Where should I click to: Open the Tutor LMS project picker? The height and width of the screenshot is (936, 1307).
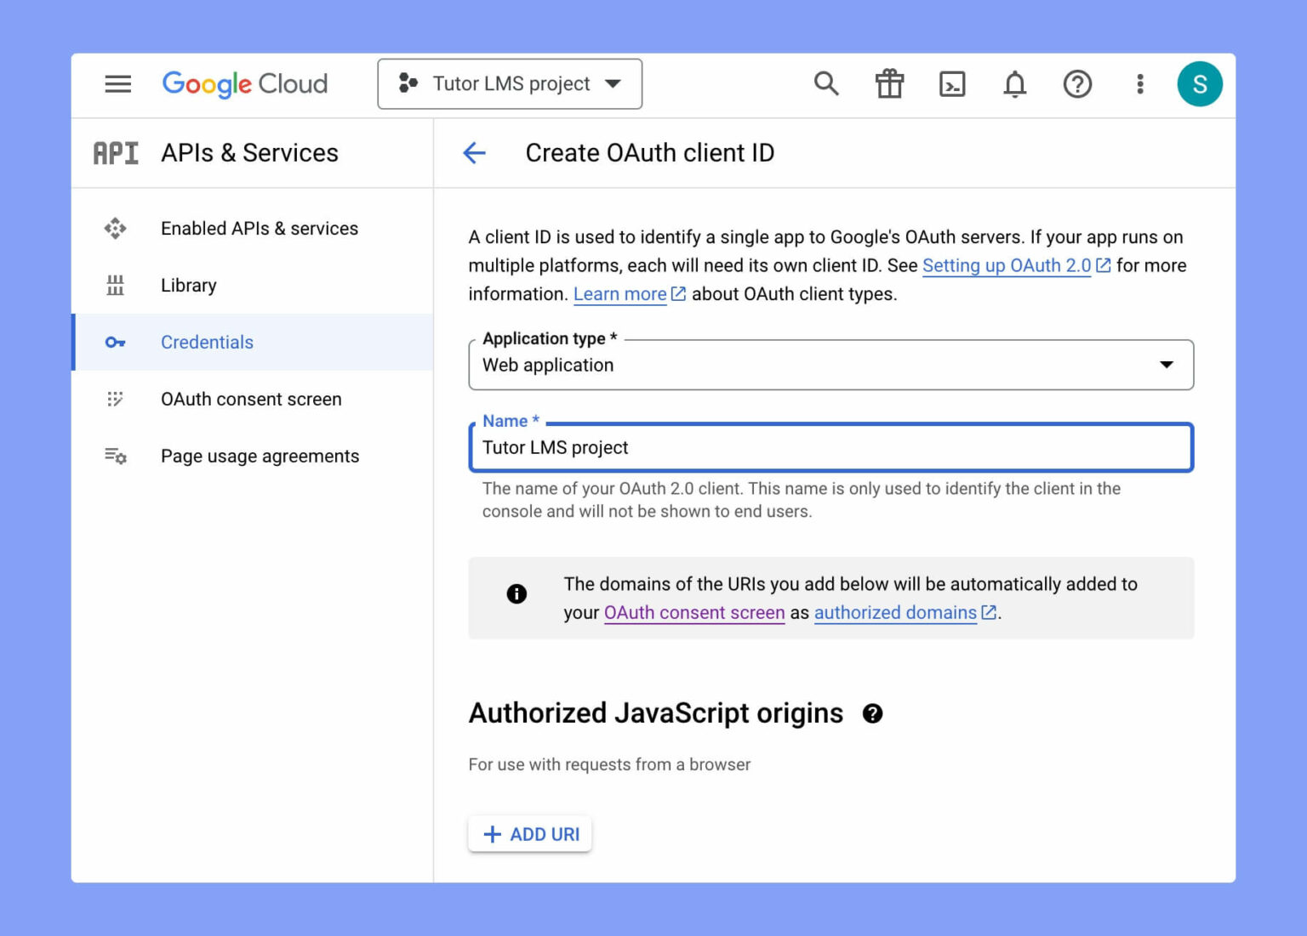(x=509, y=83)
